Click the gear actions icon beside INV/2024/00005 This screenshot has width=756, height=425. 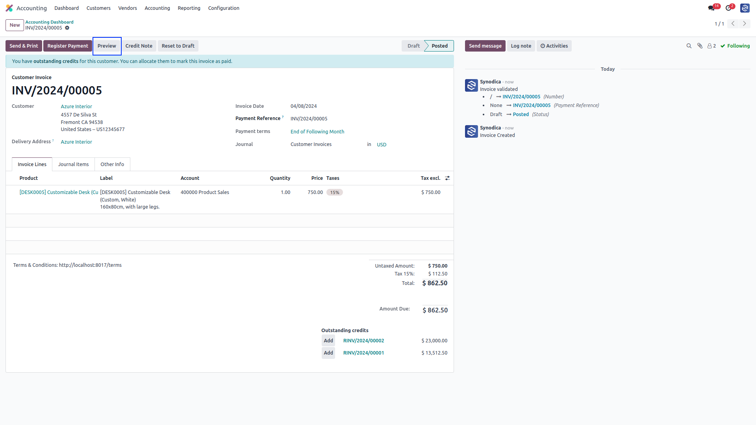pyautogui.click(x=67, y=28)
